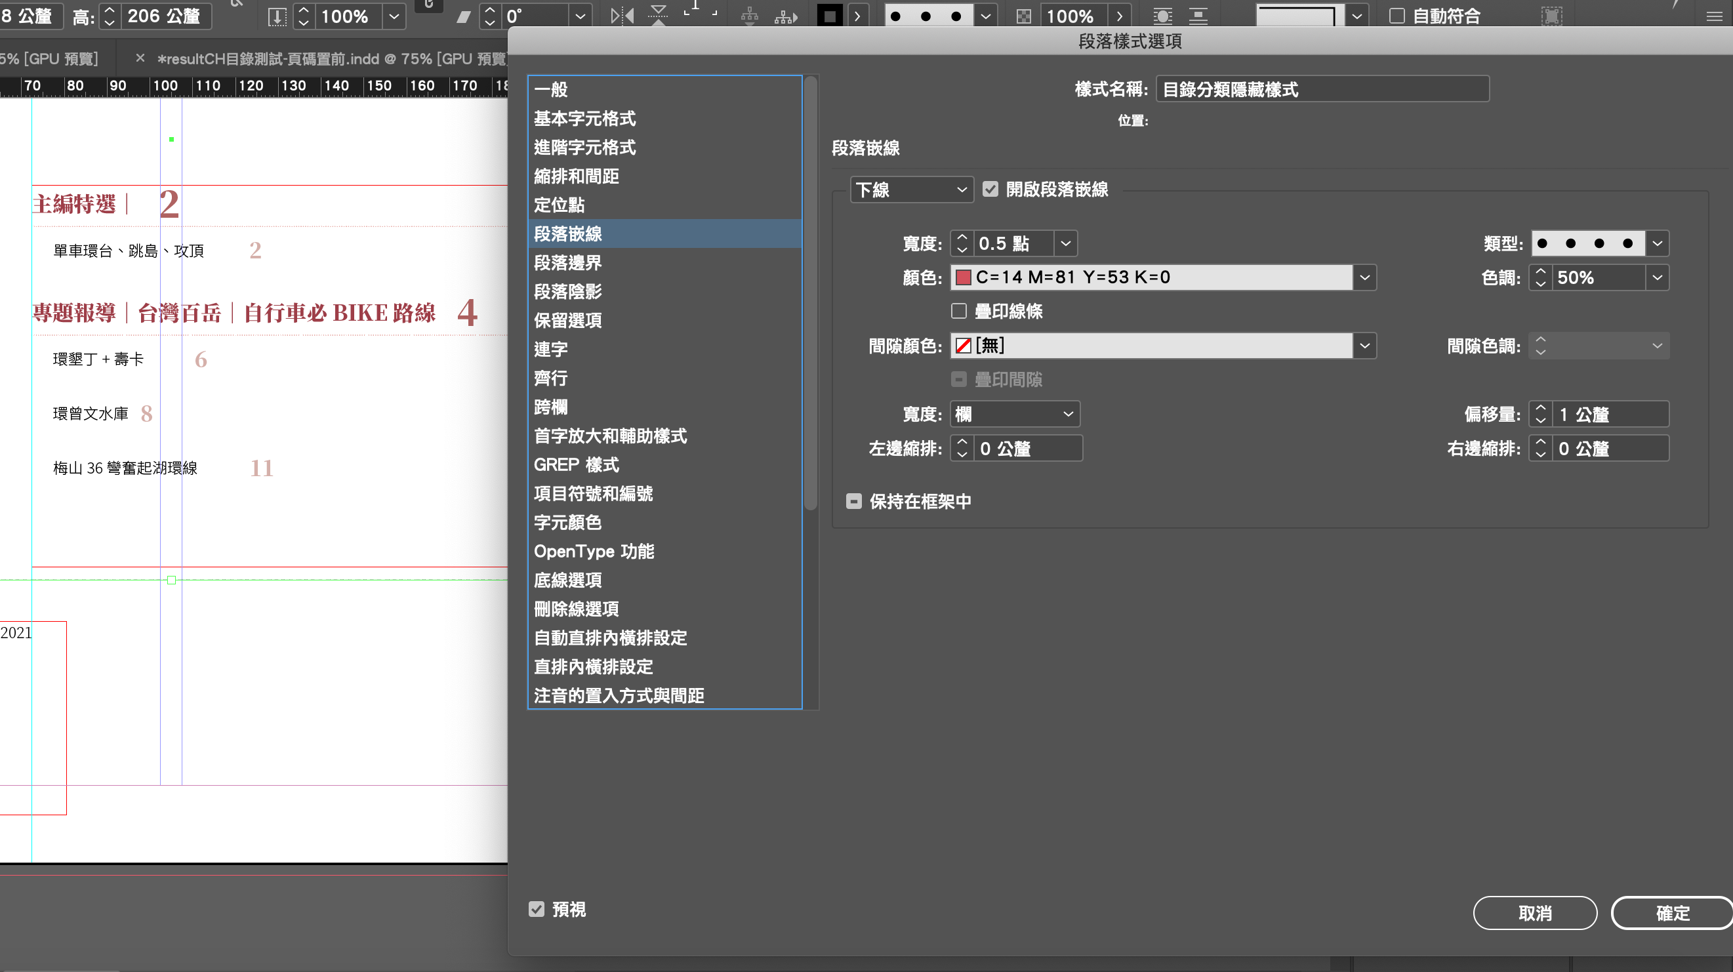Click the flip horizontal icon
This screenshot has height=972, width=1733.
click(622, 16)
